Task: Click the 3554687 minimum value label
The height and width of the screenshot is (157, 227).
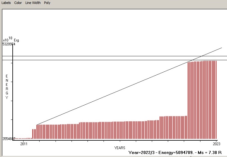Action: [9, 139]
